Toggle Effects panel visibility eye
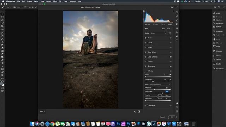The height and width of the screenshot is (127, 226). [x=171, y=71]
